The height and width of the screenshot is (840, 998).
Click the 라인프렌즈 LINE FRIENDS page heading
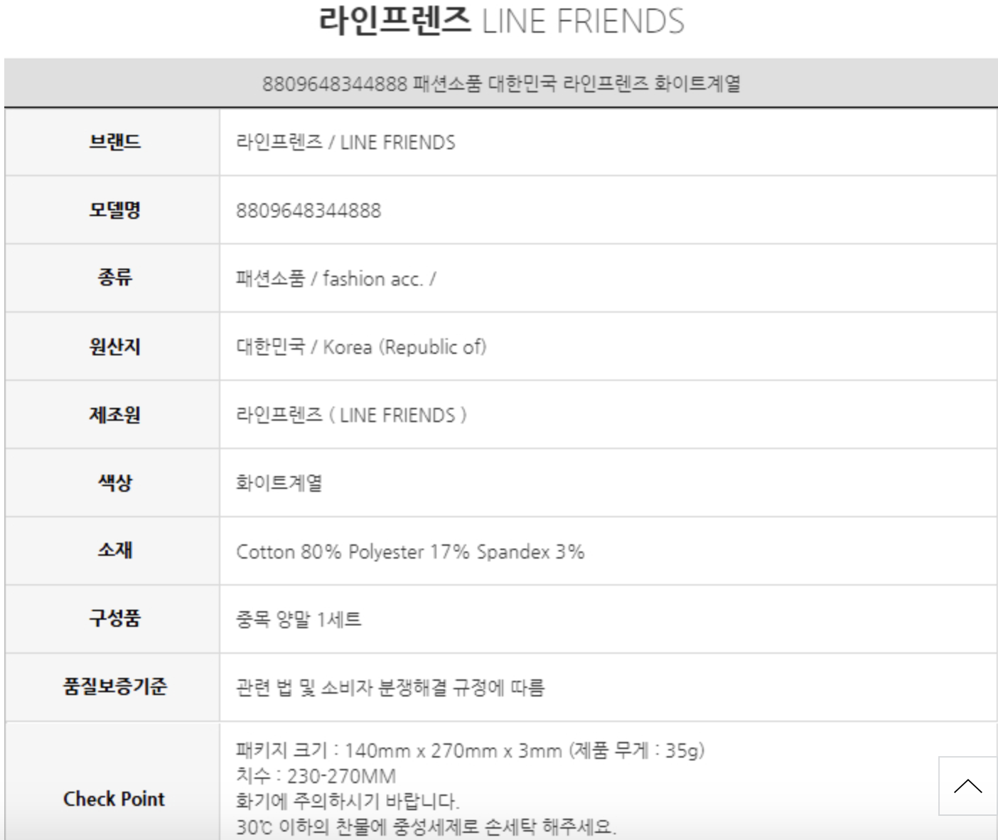tap(500, 21)
